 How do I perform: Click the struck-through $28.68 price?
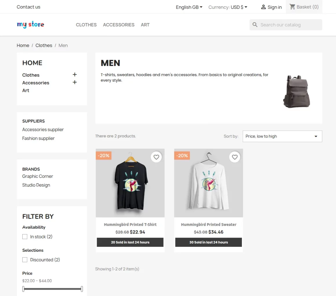[122, 232]
